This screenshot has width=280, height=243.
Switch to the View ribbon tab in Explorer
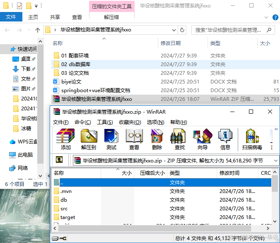[x=77, y=17]
